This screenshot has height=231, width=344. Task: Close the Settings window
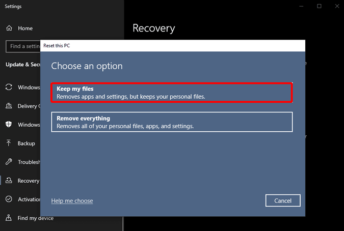[x=337, y=6]
